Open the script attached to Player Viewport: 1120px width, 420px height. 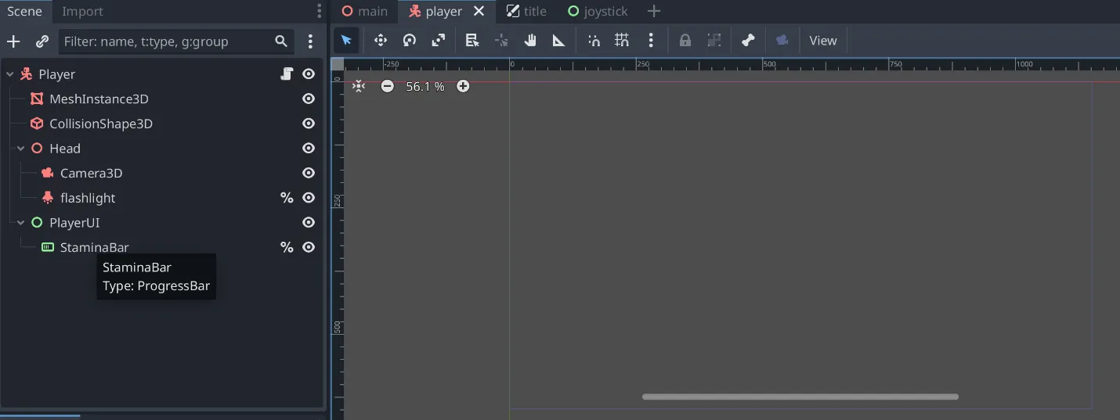[287, 74]
